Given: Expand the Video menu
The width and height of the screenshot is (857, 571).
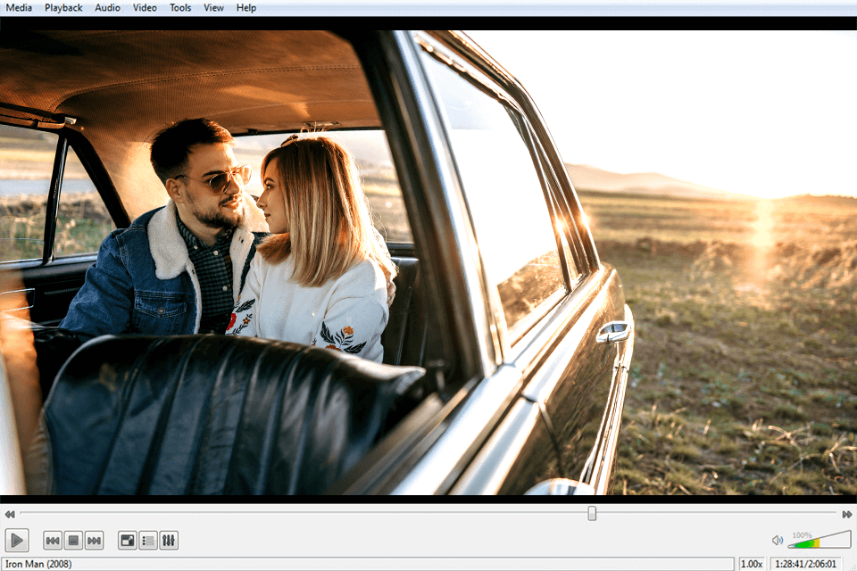Looking at the screenshot, I should click(145, 8).
